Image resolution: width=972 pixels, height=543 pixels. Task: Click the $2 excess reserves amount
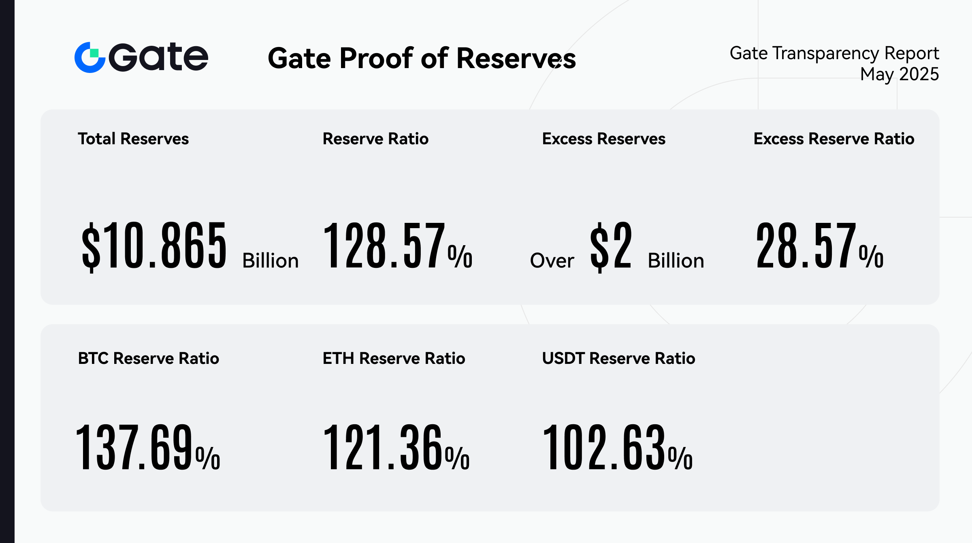click(x=611, y=246)
